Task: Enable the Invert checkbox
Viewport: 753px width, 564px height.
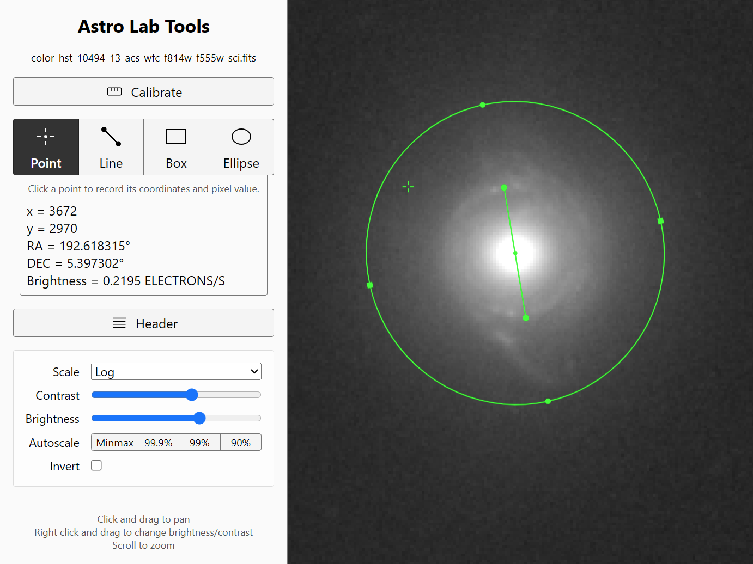Action: point(96,465)
